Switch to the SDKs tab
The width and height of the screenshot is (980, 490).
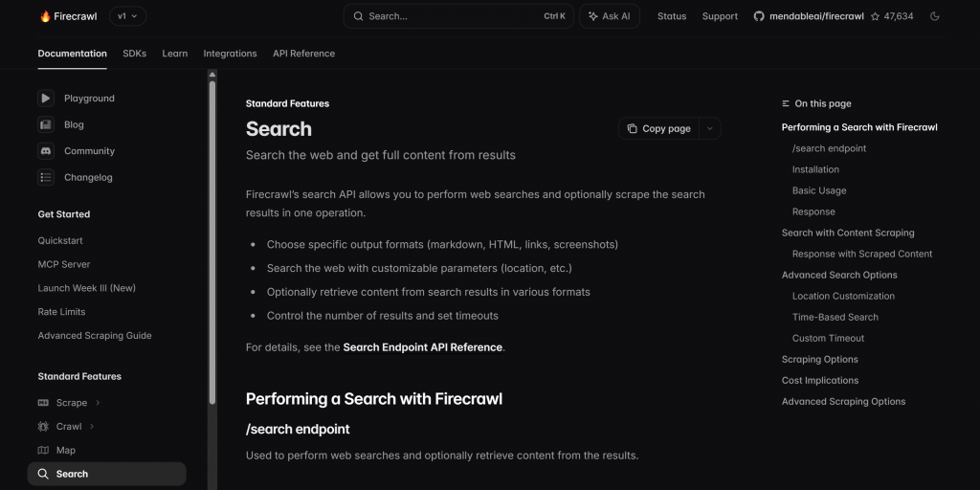coord(134,54)
